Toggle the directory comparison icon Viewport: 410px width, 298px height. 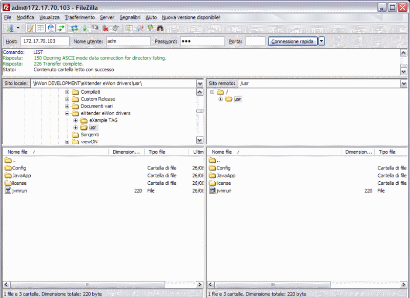139,28
